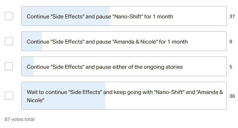Click the "87 votes total" text
Image resolution: width=238 pixels, height=128 pixels.
click(x=19, y=119)
